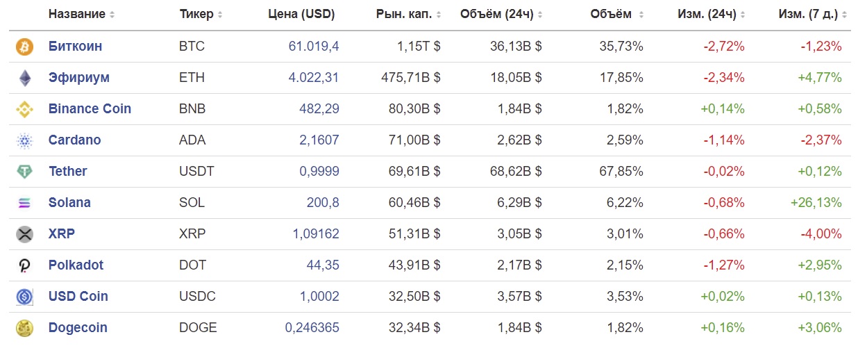The height and width of the screenshot is (346, 858).
Task: Sort by Изм. (7 д.) column header
Action: (811, 15)
